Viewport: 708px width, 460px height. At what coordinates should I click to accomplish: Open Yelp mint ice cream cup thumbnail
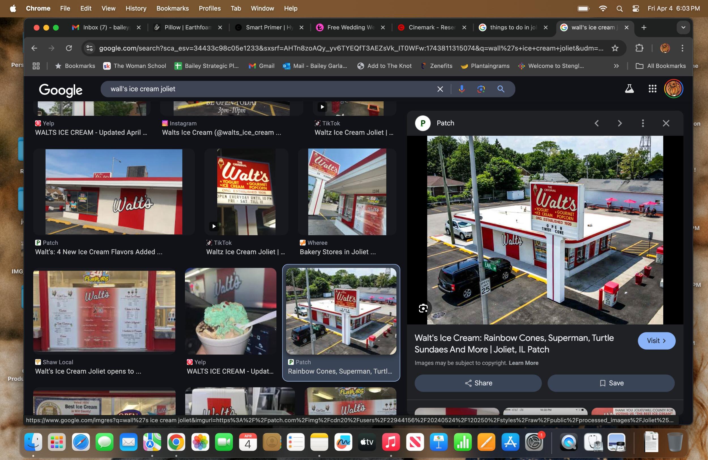pos(231,311)
